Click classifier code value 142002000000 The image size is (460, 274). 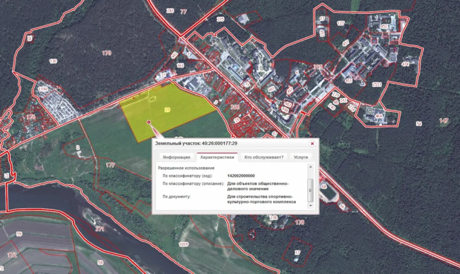(241, 176)
